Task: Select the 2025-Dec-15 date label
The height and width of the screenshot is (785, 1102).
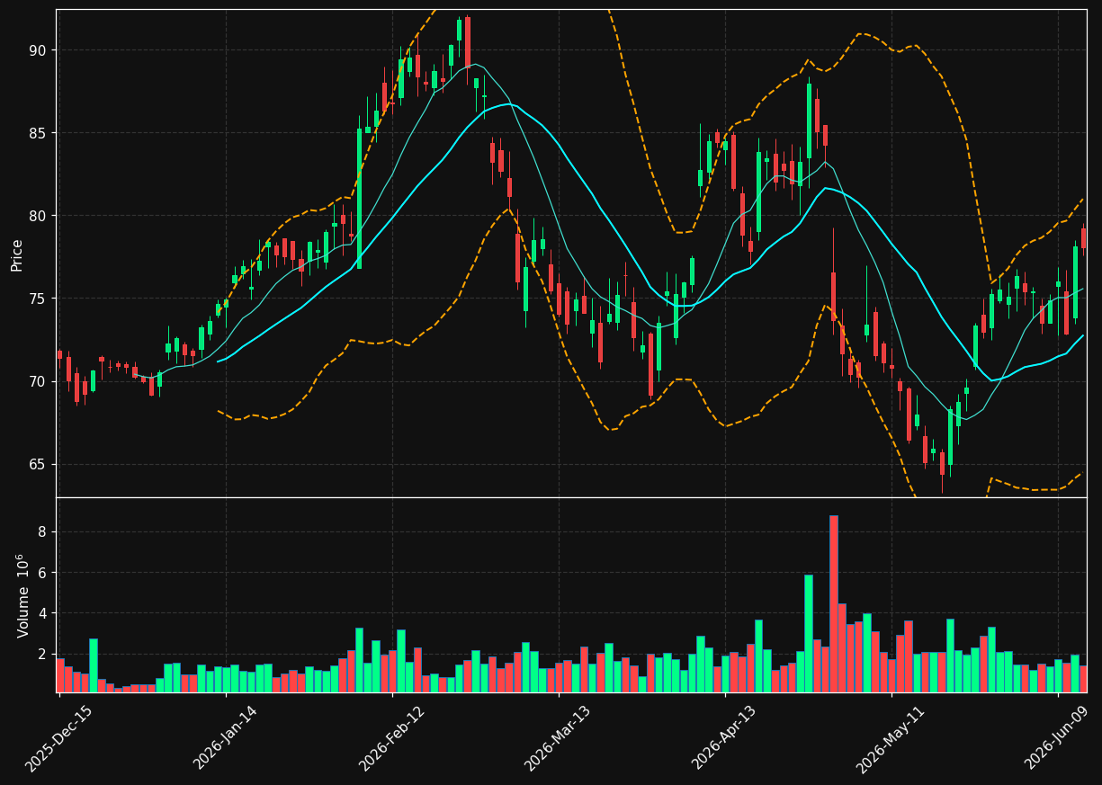Action: tap(58, 738)
